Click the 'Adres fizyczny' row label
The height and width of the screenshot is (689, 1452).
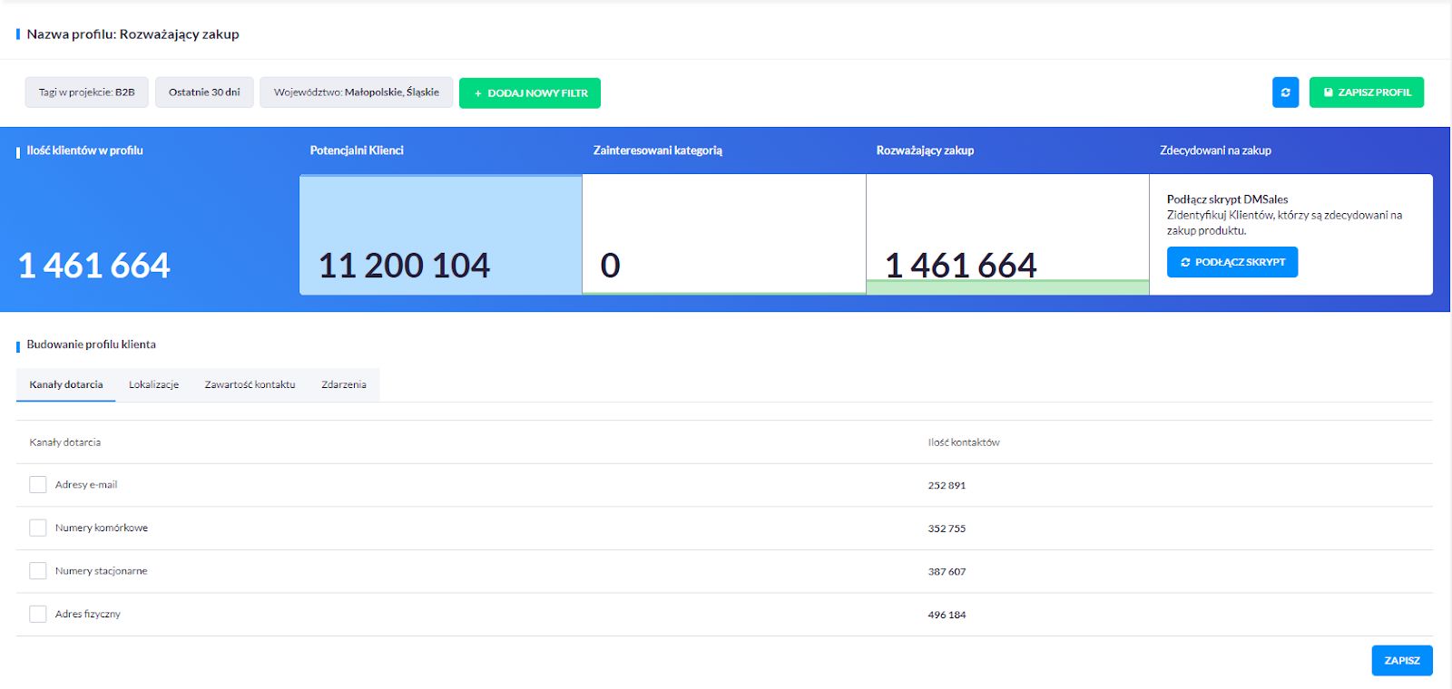87,614
